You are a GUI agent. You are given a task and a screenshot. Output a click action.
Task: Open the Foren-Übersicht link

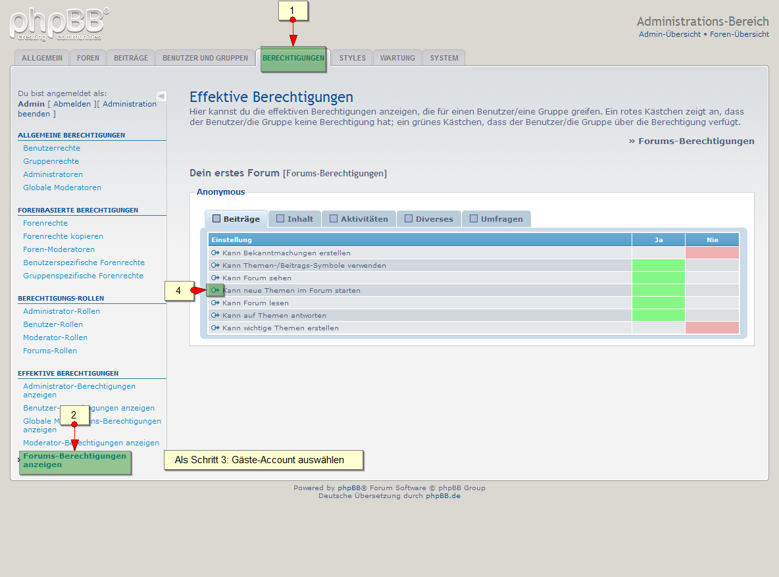click(739, 34)
